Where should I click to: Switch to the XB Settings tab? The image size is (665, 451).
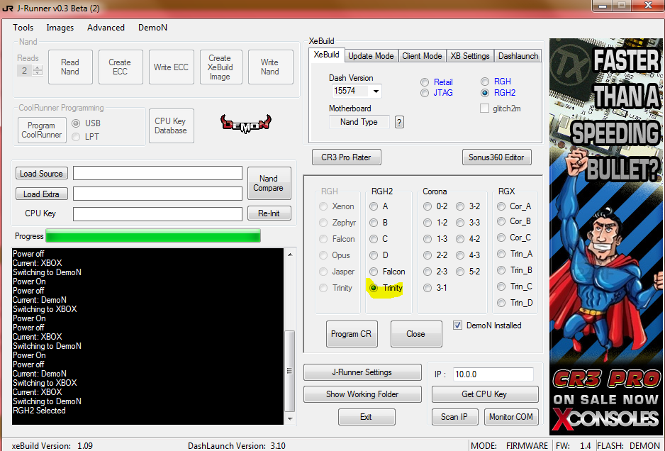coord(470,56)
